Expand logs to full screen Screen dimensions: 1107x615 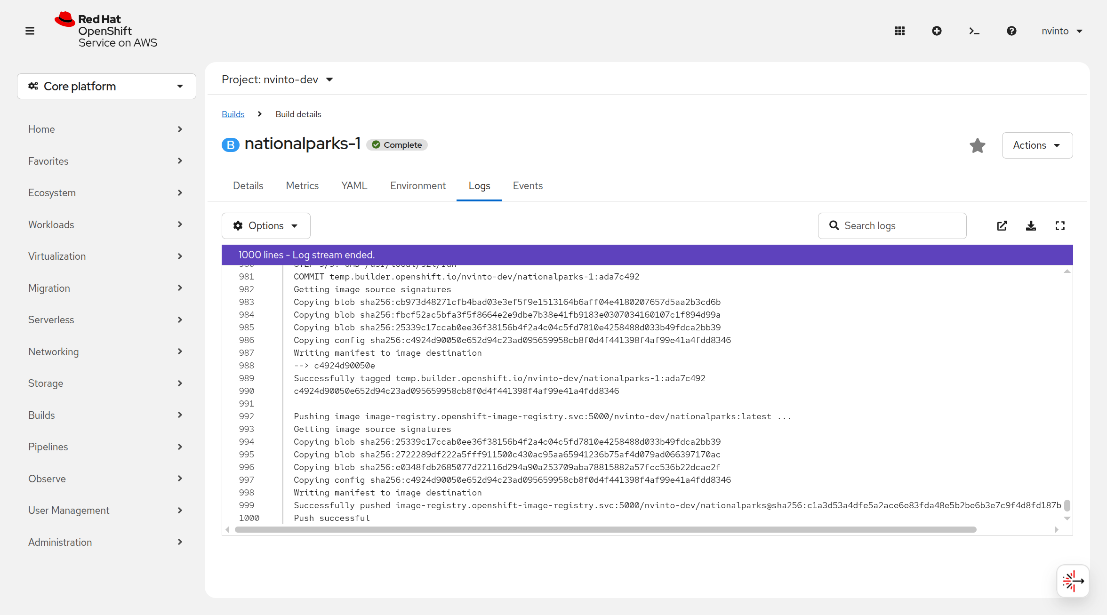[x=1060, y=226]
